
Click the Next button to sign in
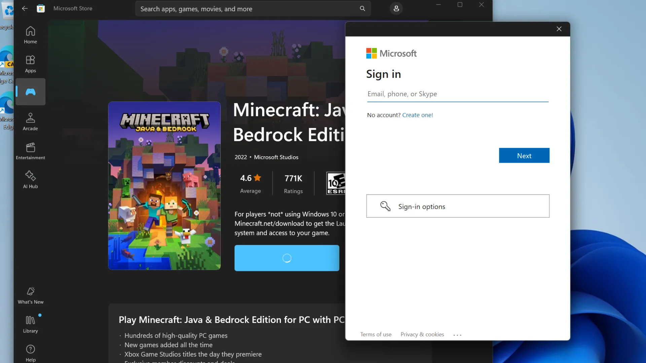[524, 155]
